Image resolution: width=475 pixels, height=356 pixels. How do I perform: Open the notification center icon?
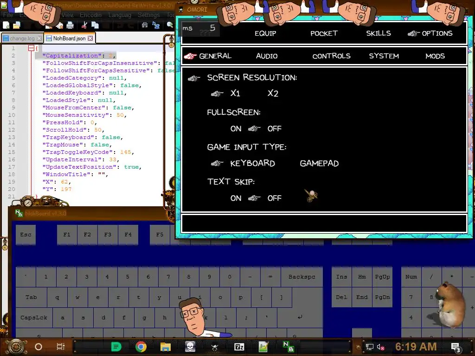coord(456,347)
